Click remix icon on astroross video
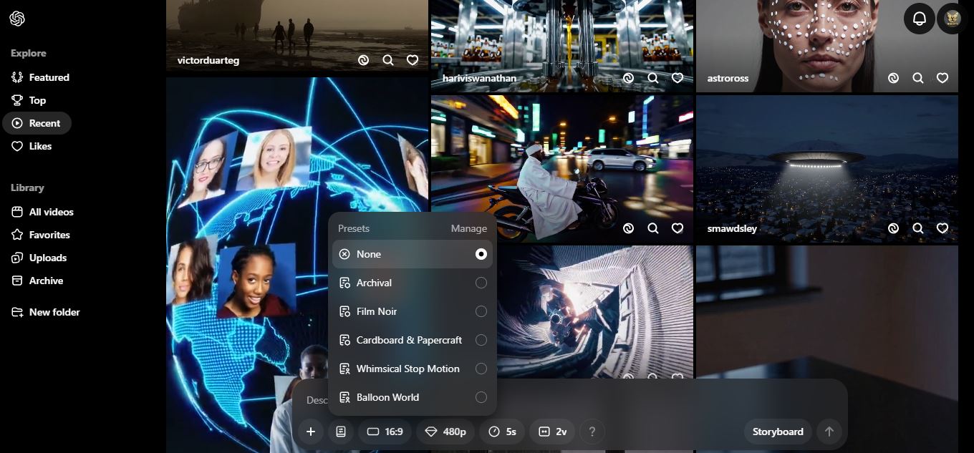This screenshot has height=453, width=974. pos(893,78)
